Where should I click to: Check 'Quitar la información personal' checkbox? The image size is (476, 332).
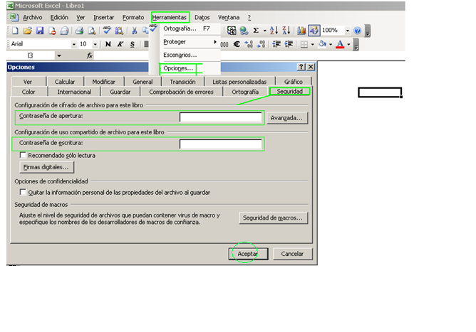point(23,192)
